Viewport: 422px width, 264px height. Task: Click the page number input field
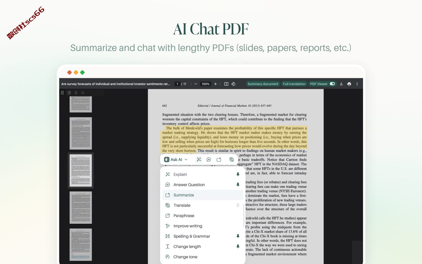[x=177, y=84]
